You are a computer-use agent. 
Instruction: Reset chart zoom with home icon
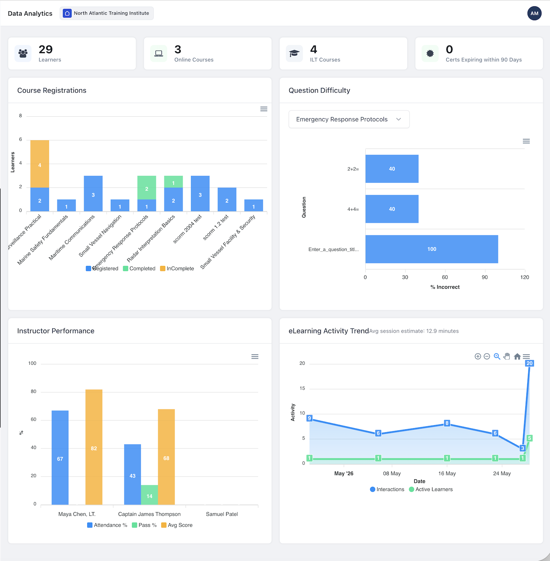517,357
